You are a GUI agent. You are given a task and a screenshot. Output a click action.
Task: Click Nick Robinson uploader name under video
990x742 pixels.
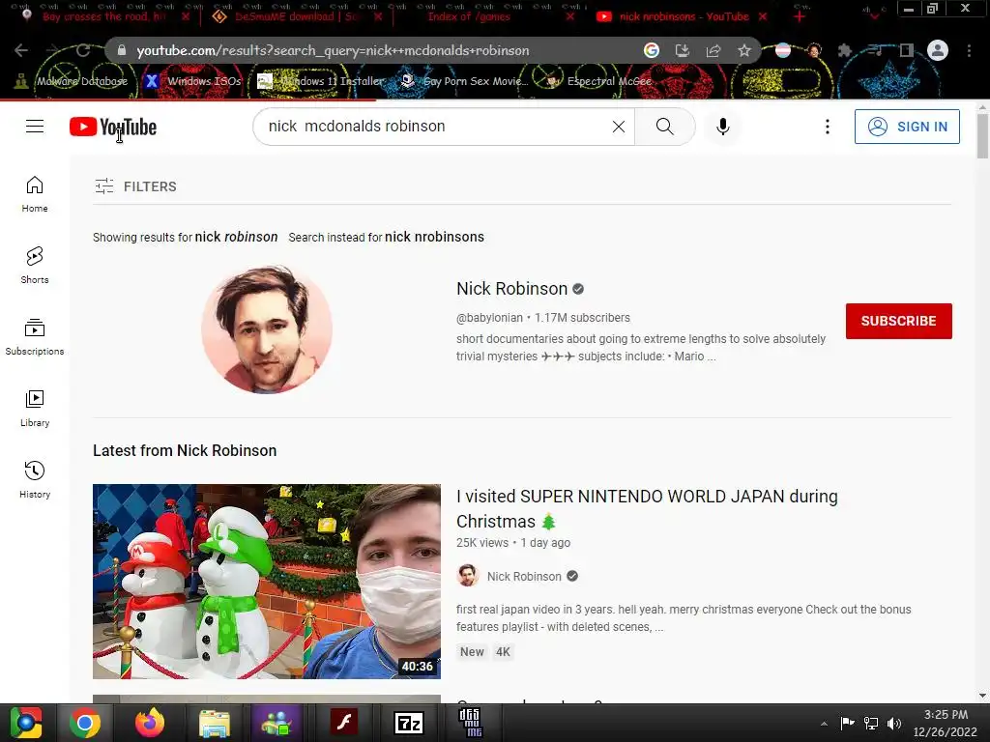(524, 576)
